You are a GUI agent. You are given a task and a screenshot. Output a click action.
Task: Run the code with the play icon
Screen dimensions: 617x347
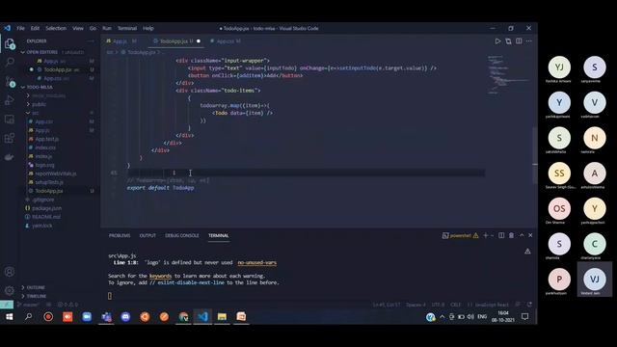click(x=497, y=40)
